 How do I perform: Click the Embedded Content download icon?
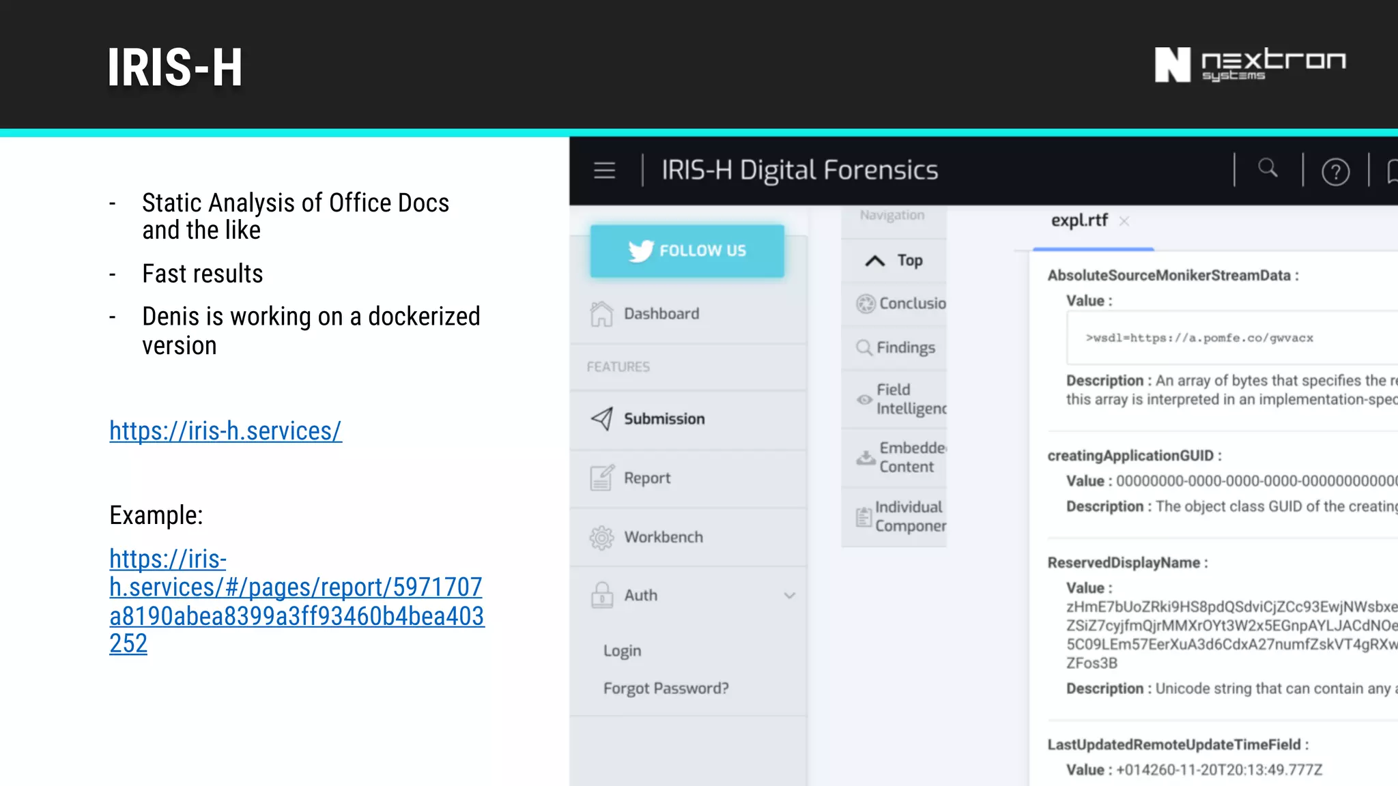[866, 457]
